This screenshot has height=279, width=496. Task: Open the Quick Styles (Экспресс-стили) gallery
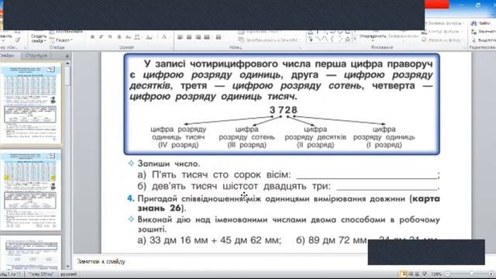(403, 36)
